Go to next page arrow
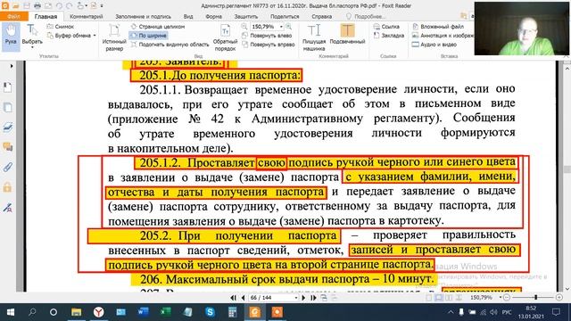571x321 pixels. pos(303,298)
